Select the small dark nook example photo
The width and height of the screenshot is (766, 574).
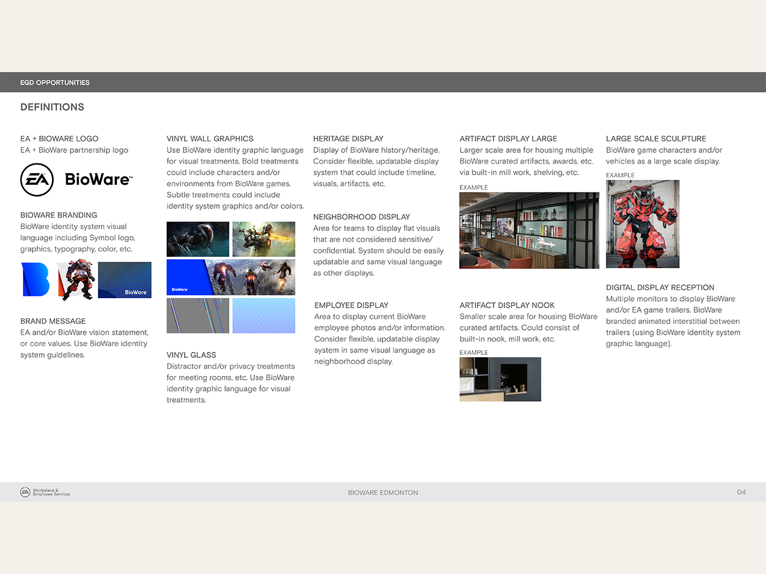500,379
